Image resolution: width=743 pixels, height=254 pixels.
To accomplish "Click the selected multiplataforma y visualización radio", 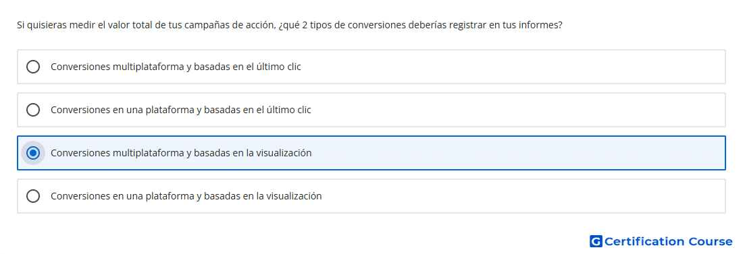I will [x=33, y=153].
